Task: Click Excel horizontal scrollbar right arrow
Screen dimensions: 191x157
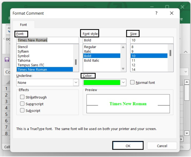Action: coord(181,139)
